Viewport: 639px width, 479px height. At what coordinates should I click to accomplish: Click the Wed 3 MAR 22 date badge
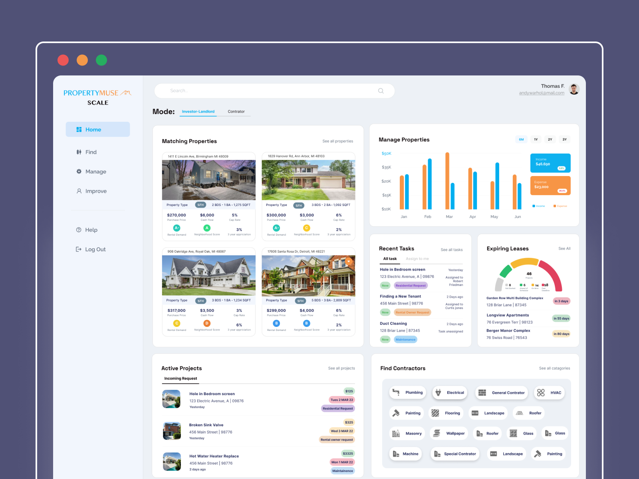pyautogui.click(x=342, y=431)
